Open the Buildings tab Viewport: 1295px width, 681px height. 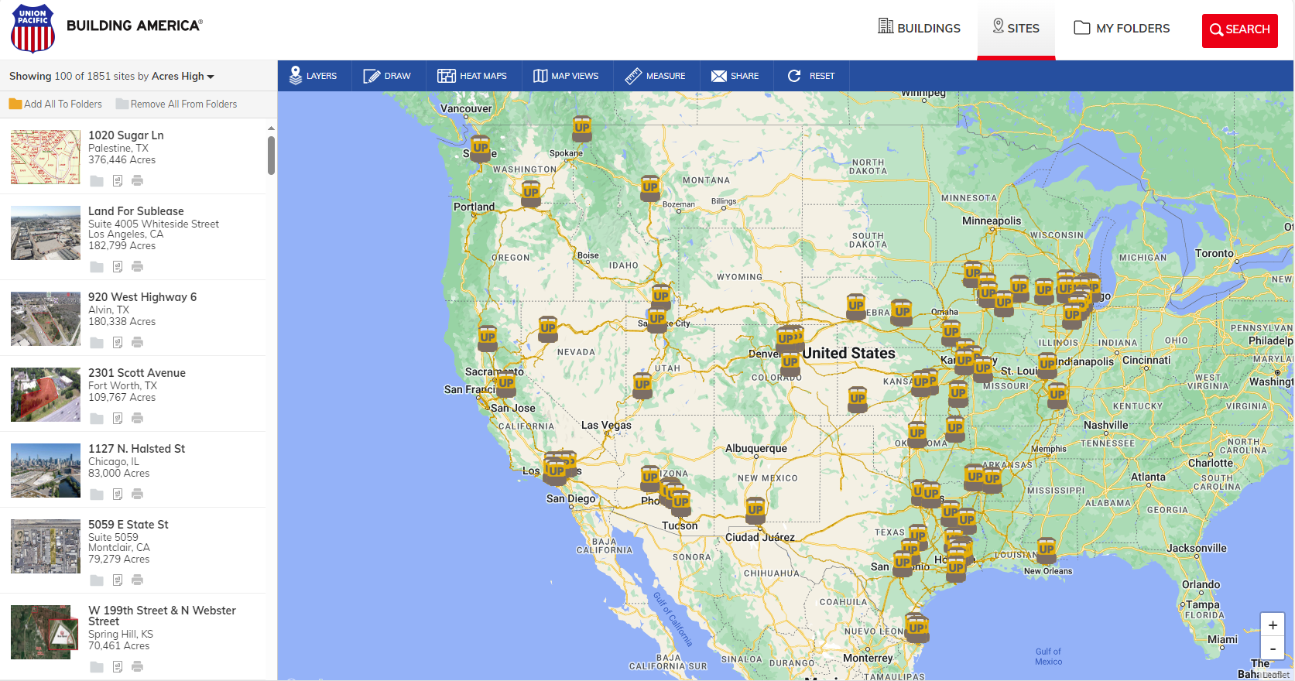[x=919, y=28]
